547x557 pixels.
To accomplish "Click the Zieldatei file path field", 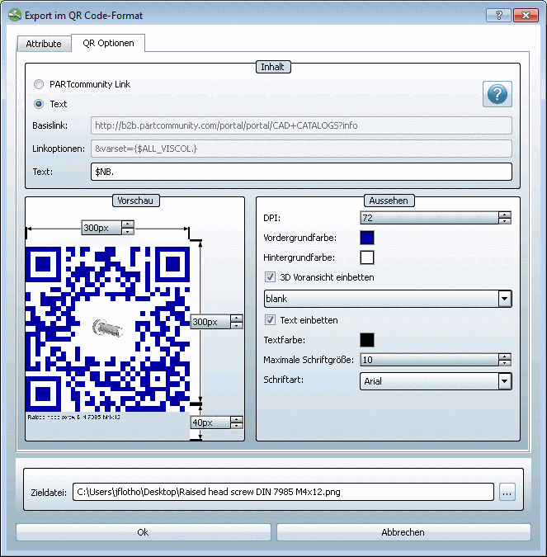I will [283, 492].
